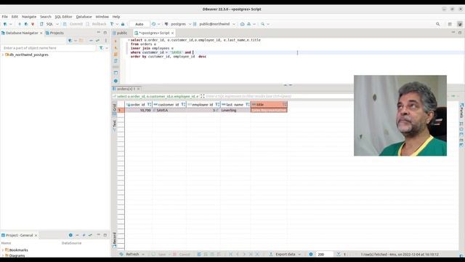Click the expand filter panel icon in results
The width and height of the screenshot is (465, 262).
(202, 96)
